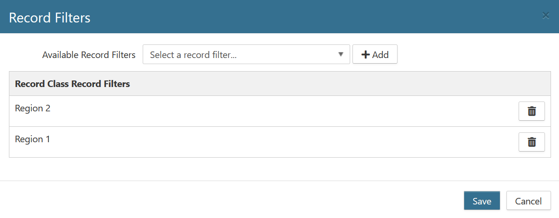This screenshot has width=559, height=218.
Task: Save the record filters
Action: point(482,201)
